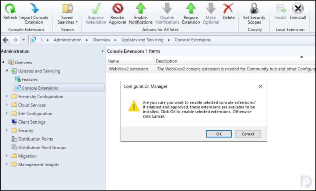Open dropdown arrow after Administration breadcrumb
Viewport: 316px width, 191px height.
point(87,40)
